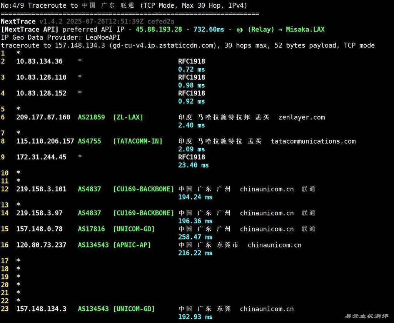Image resolution: width=394 pixels, height=323 pixels.
Task: Click the 0.98 ms latency
Action: (x=192, y=85)
